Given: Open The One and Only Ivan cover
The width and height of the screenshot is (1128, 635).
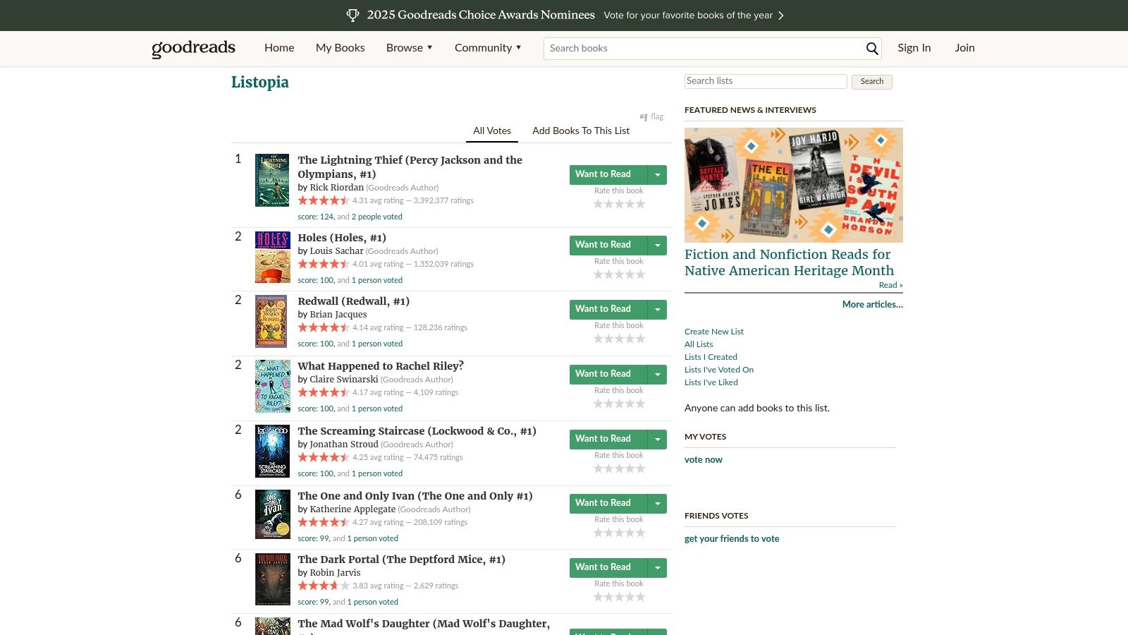Looking at the screenshot, I should pos(273,514).
